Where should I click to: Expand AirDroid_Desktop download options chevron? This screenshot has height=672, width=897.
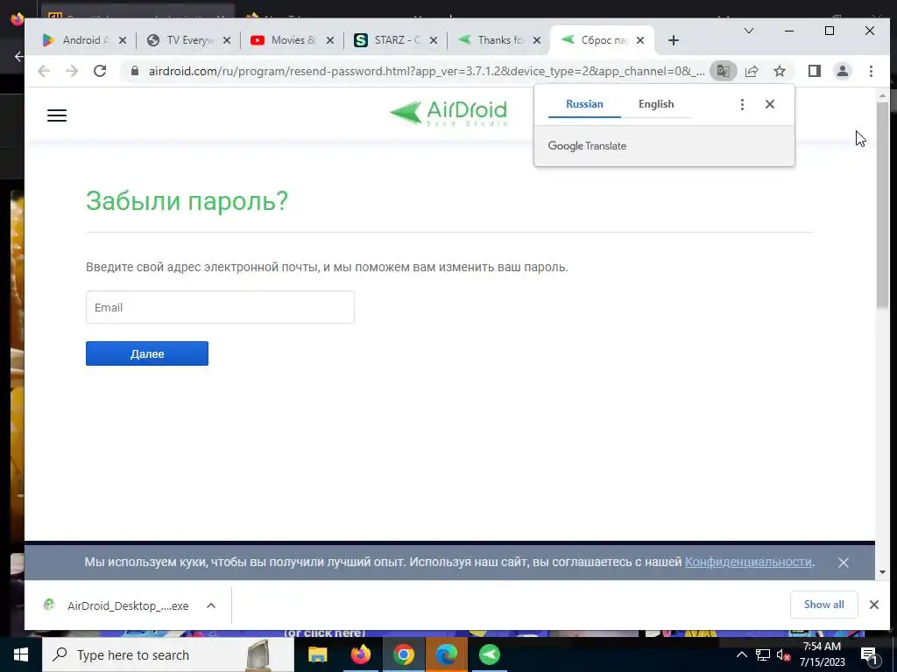coord(211,605)
